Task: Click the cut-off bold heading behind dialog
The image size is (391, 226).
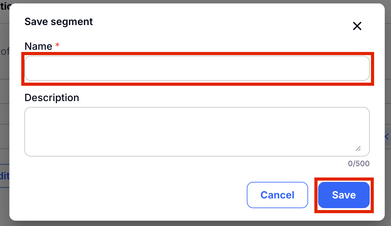Action: coord(4,7)
